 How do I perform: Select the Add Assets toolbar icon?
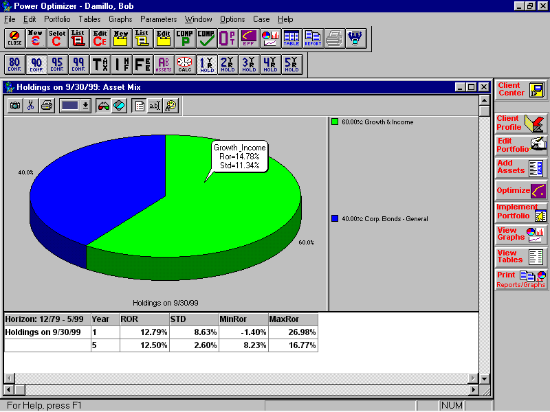tap(164, 64)
